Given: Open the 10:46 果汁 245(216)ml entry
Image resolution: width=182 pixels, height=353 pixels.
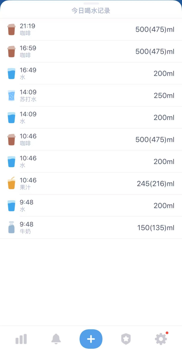Looking at the screenshot, I should (x=91, y=183).
